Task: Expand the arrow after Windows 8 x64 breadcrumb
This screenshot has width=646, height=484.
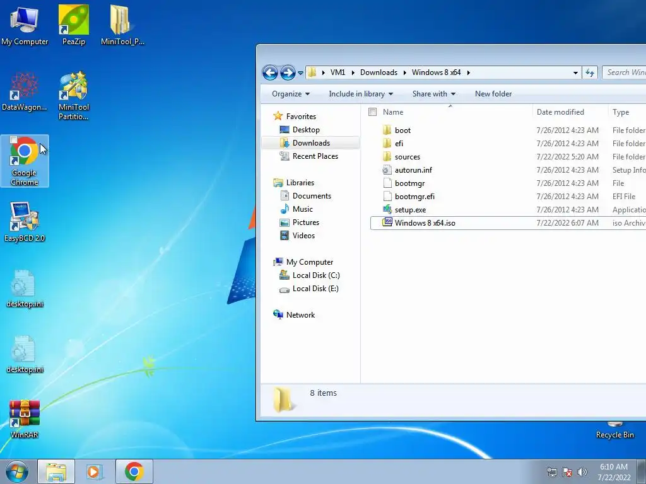Action: 469,73
